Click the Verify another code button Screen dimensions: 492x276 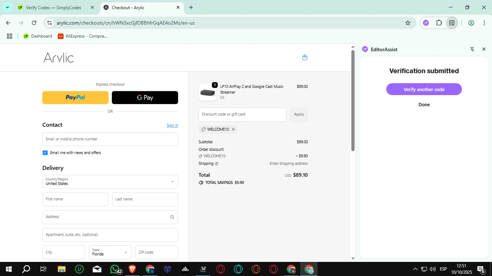coord(424,89)
